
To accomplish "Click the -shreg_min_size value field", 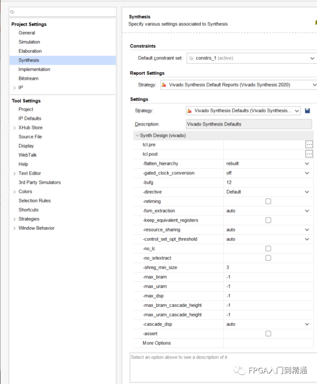I will click(268, 267).
